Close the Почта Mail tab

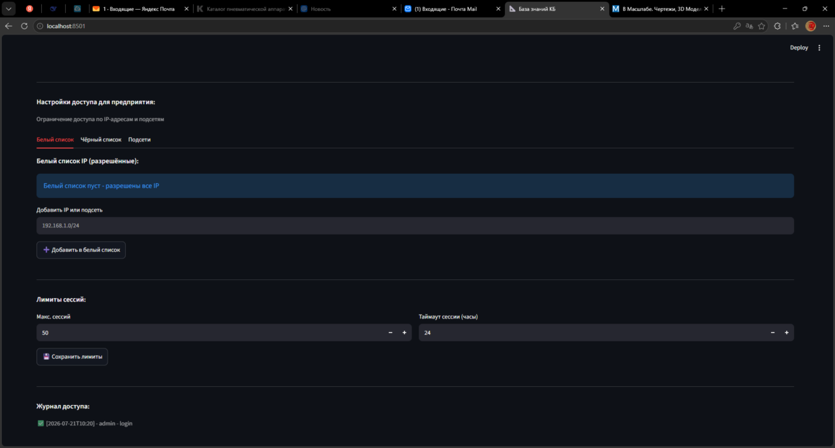click(498, 9)
